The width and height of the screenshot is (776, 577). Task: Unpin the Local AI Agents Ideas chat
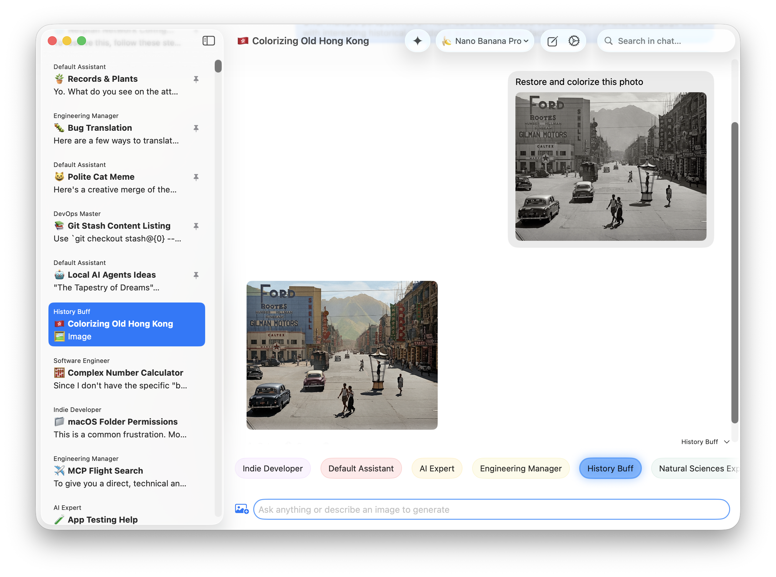196,275
